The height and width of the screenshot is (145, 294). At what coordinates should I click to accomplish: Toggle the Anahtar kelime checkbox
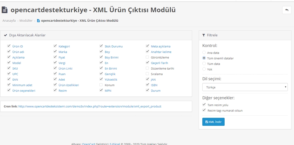coord(147,51)
